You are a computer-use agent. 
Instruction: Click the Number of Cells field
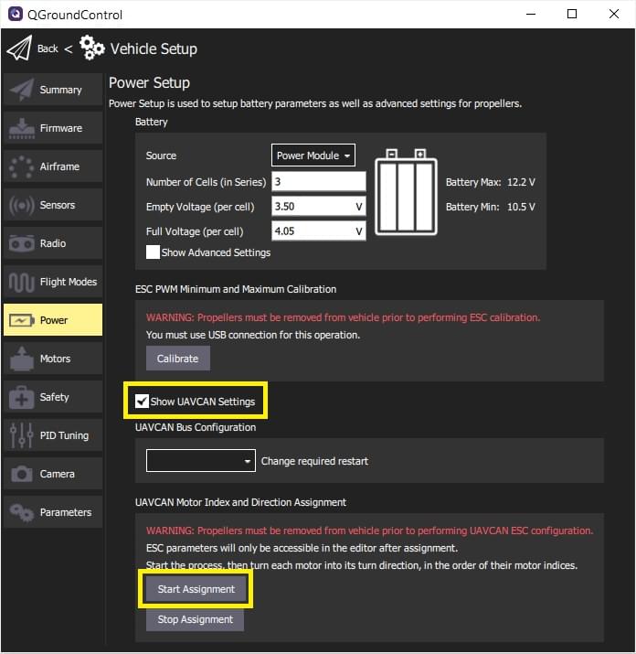point(318,181)
